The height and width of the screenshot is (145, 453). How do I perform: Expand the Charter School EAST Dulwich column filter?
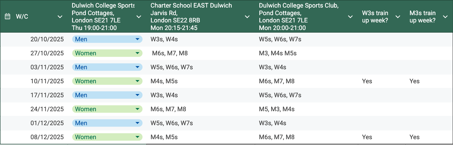(x=247, y=17)
